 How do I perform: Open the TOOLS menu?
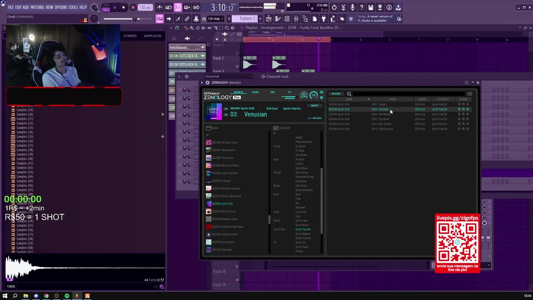[x=73, y=7]
